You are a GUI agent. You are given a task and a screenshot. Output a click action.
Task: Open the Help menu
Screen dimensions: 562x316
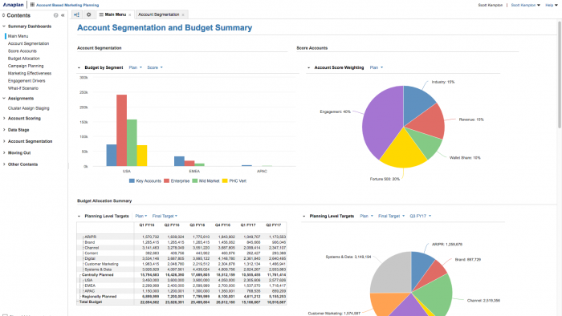[552, 5]
